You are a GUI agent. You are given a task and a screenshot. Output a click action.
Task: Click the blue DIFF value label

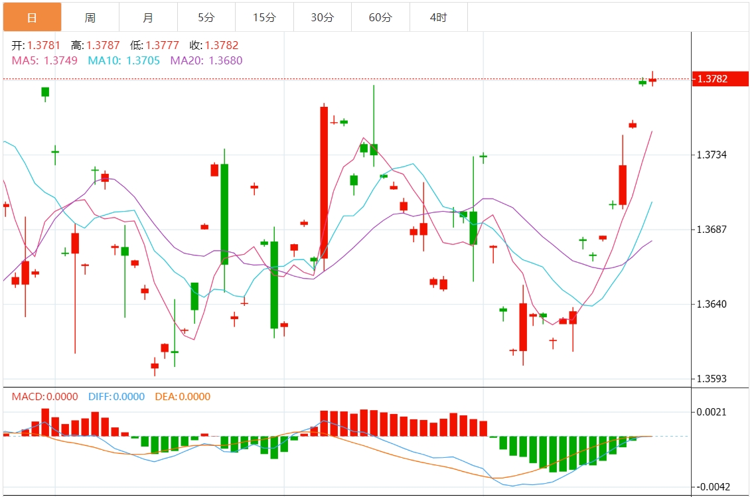tap(116, 397)
